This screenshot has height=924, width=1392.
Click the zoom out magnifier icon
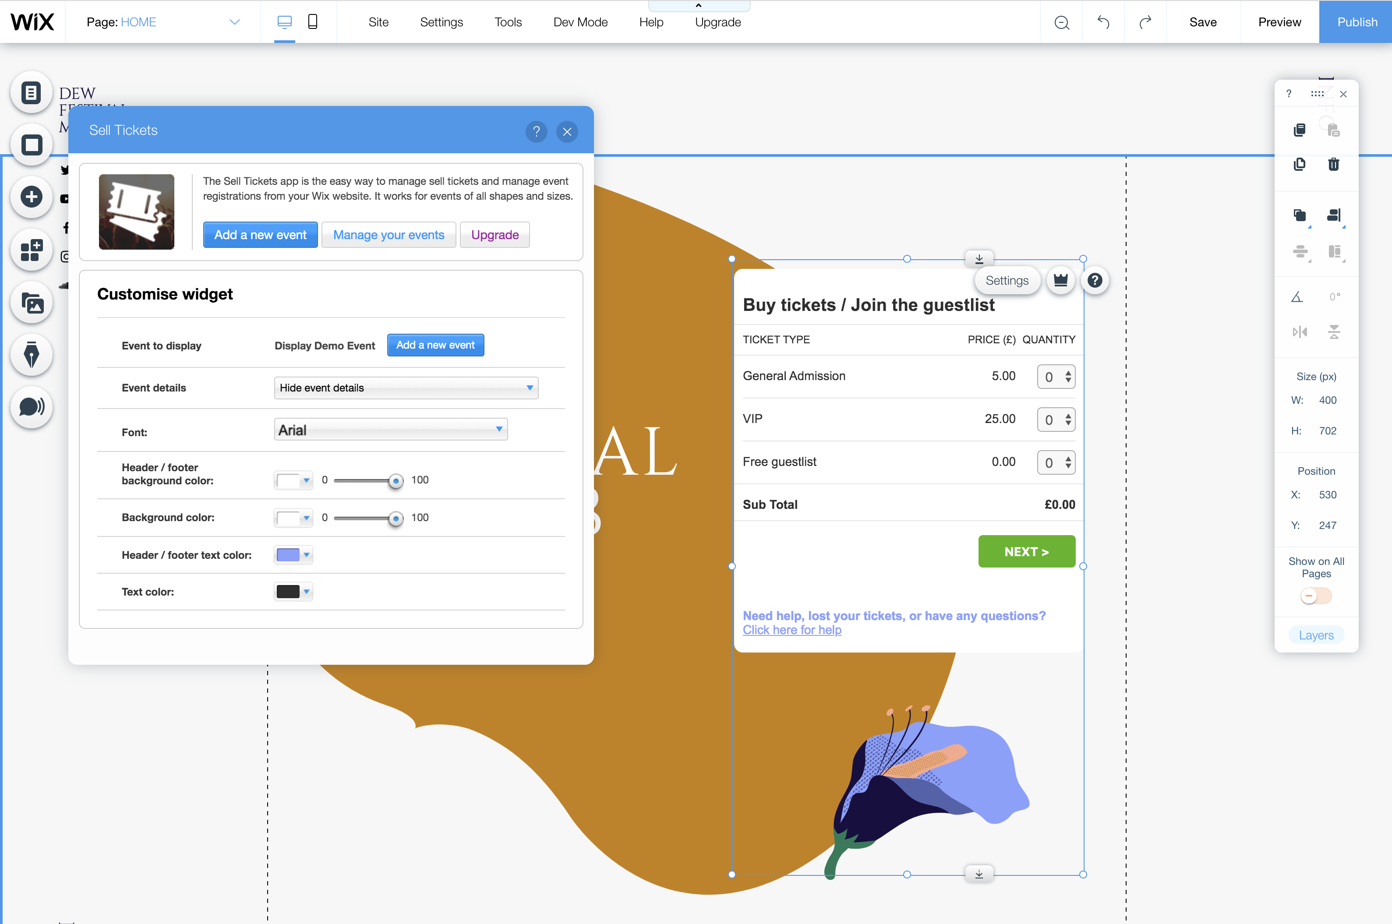(x=1061, y=22)
